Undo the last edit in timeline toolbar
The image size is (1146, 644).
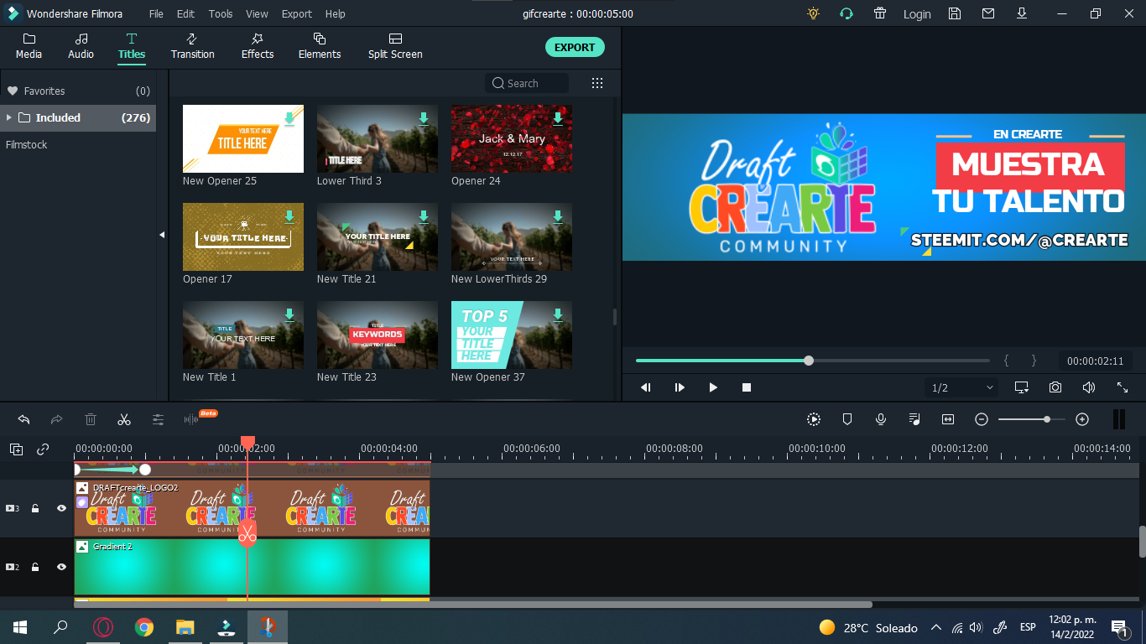23,419
